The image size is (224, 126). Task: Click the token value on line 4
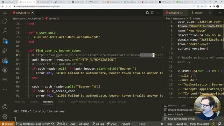[206, 26]
